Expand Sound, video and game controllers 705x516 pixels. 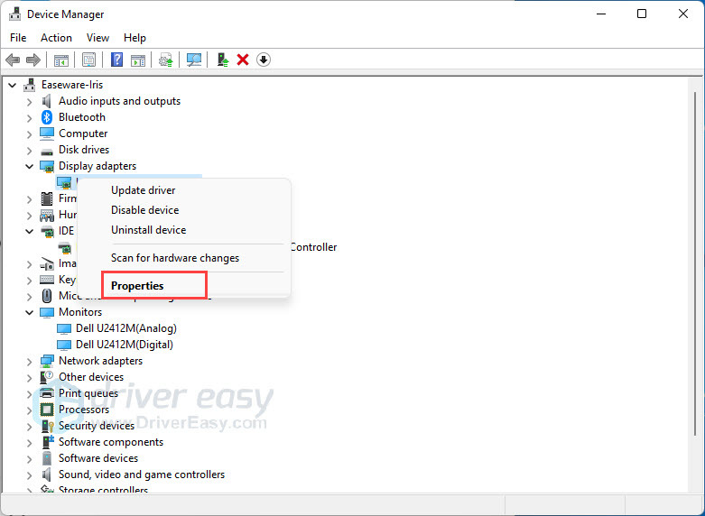(30, 475)
